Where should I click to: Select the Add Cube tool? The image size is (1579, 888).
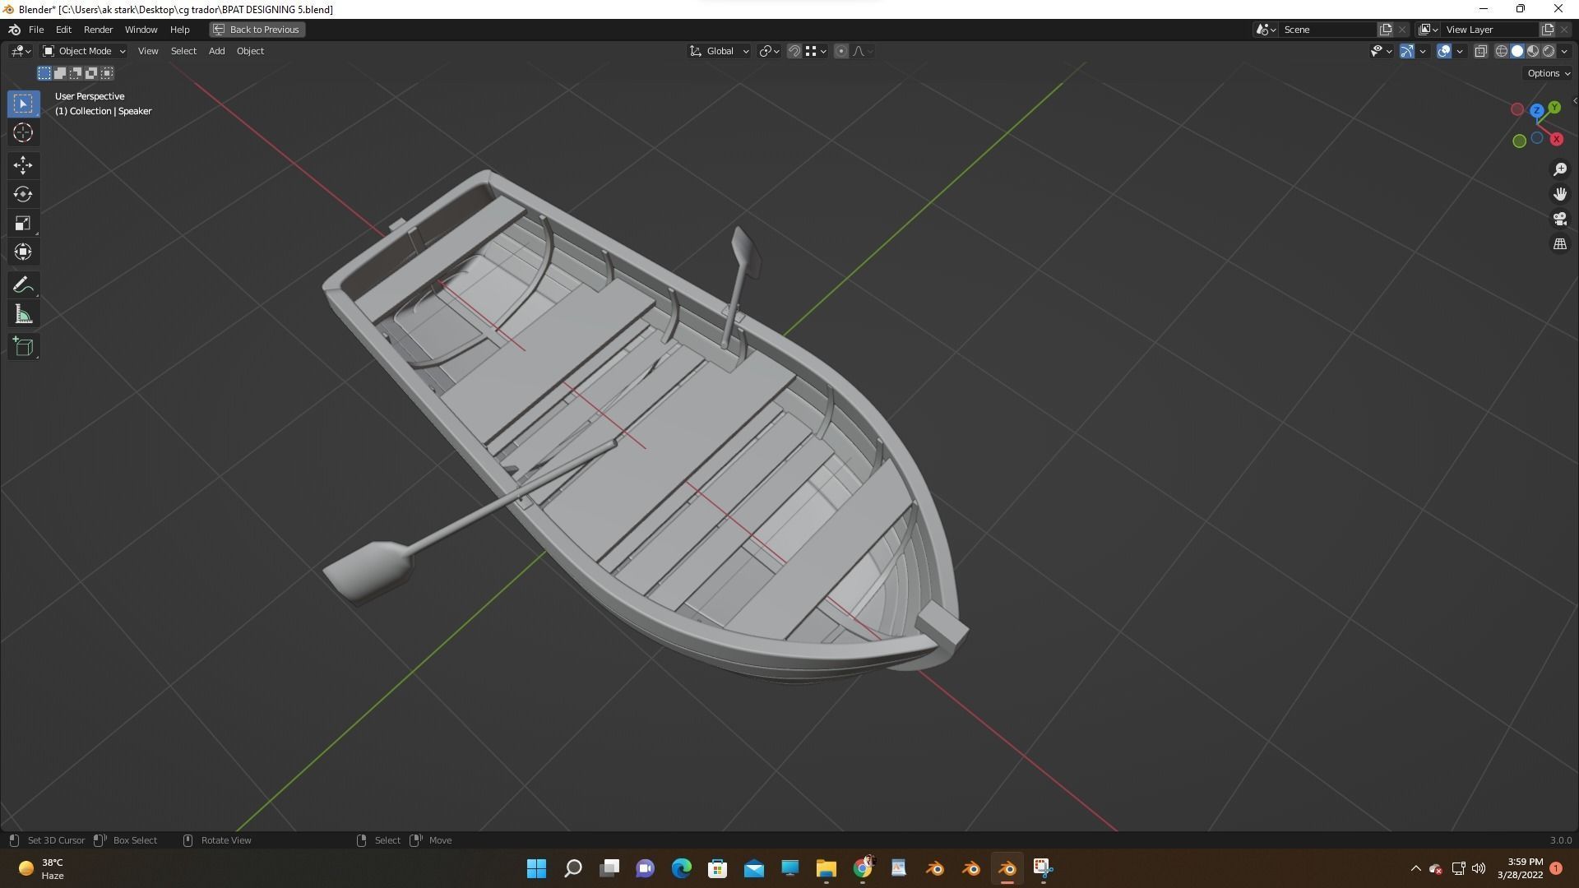pyautogui.click(x=23, y=347)
